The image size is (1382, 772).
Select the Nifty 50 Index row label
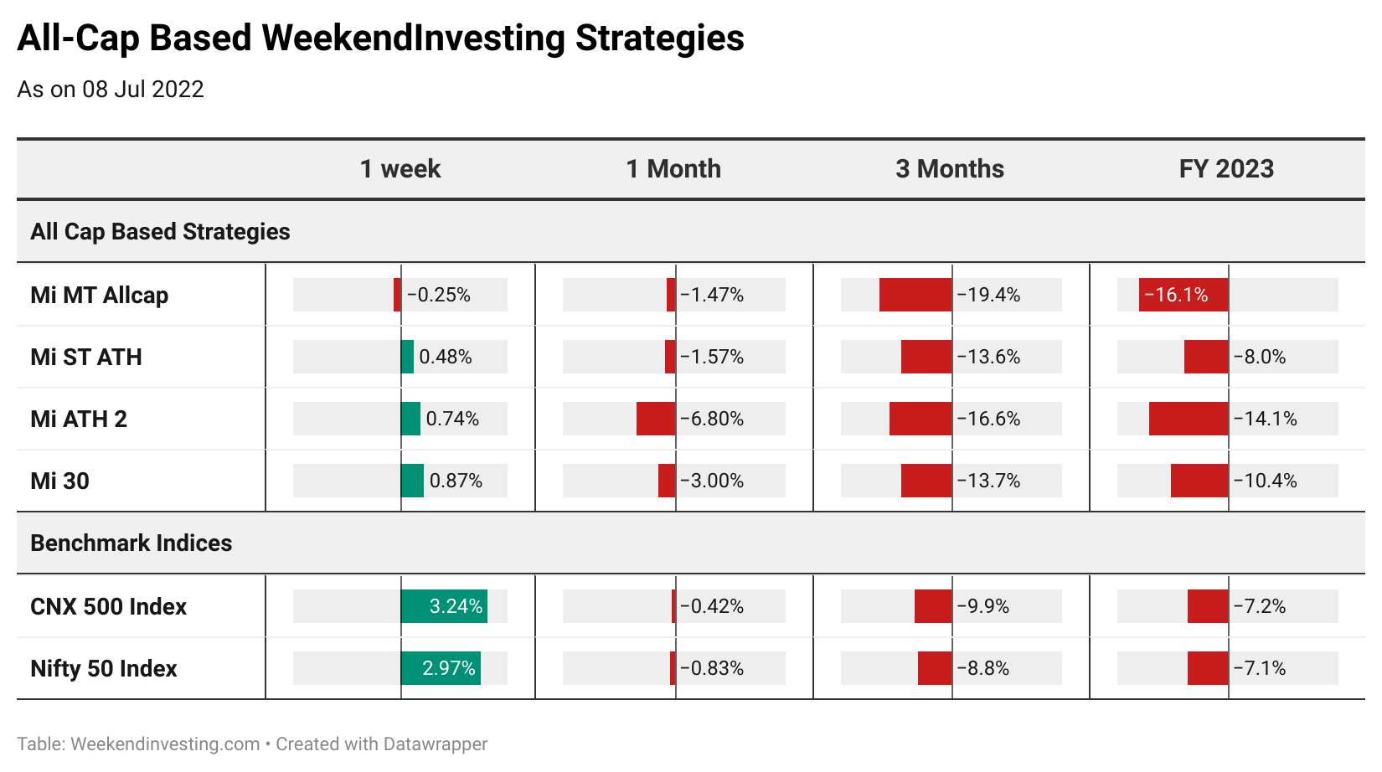pos(104,669)
